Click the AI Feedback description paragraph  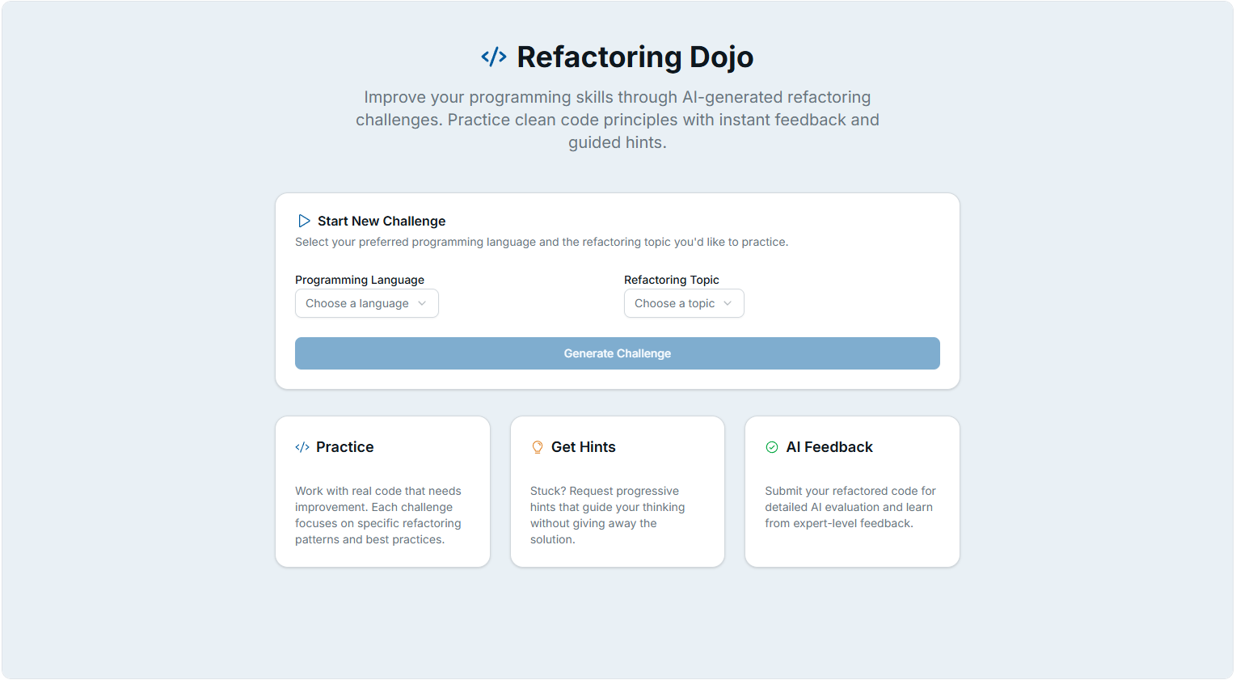[850, 507]
